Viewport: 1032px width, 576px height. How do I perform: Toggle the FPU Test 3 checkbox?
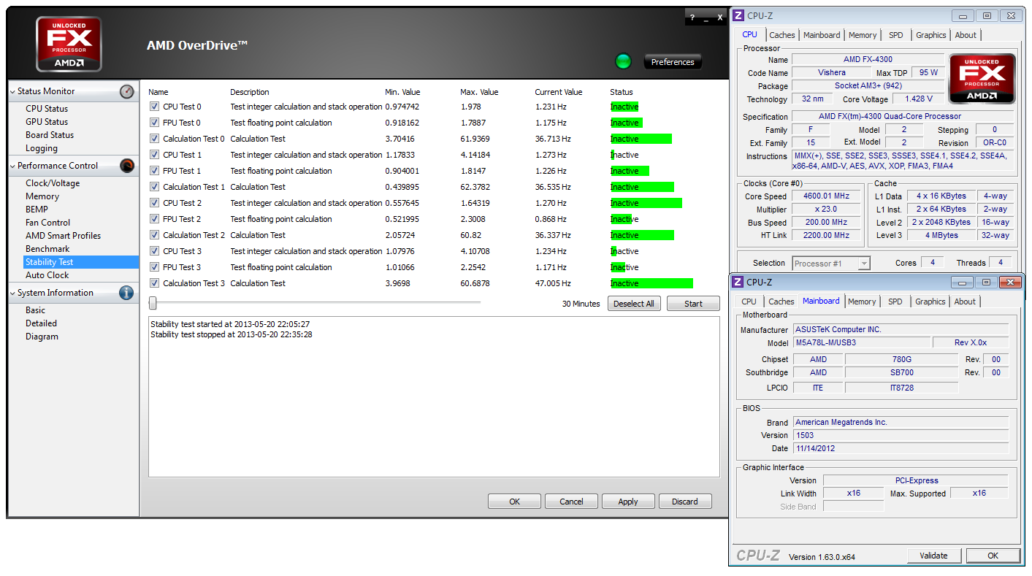coord(154,267)
